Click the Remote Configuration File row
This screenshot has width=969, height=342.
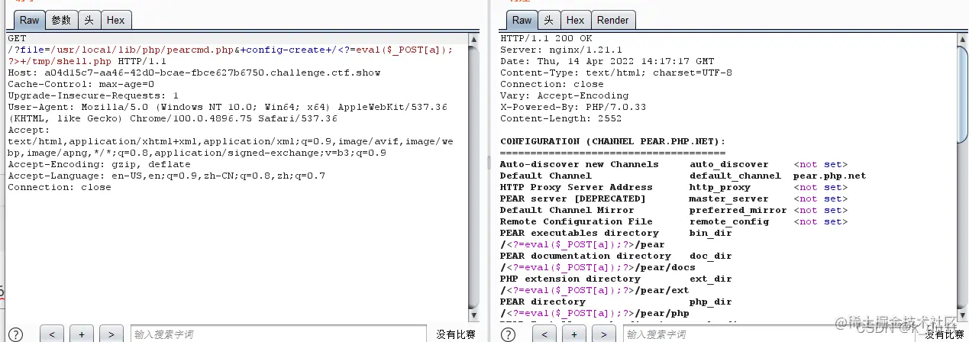tap(673, 221)
